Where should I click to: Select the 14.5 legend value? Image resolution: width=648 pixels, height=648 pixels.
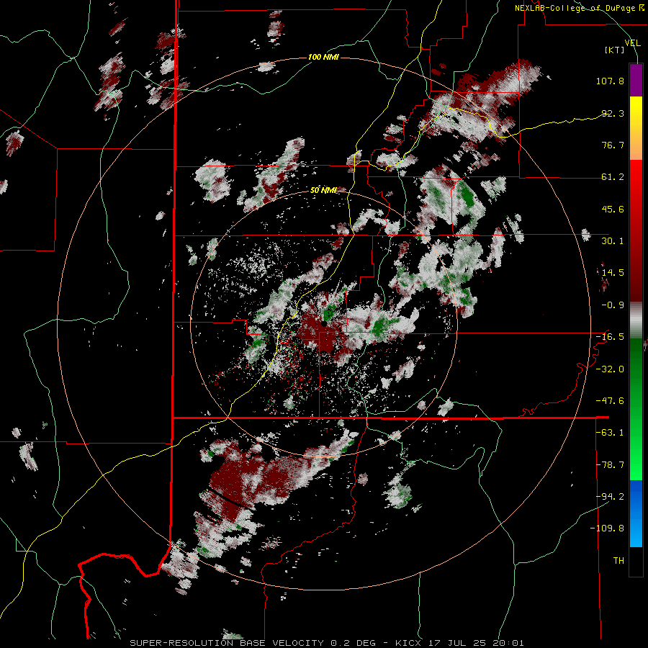(x=613, y=273)
